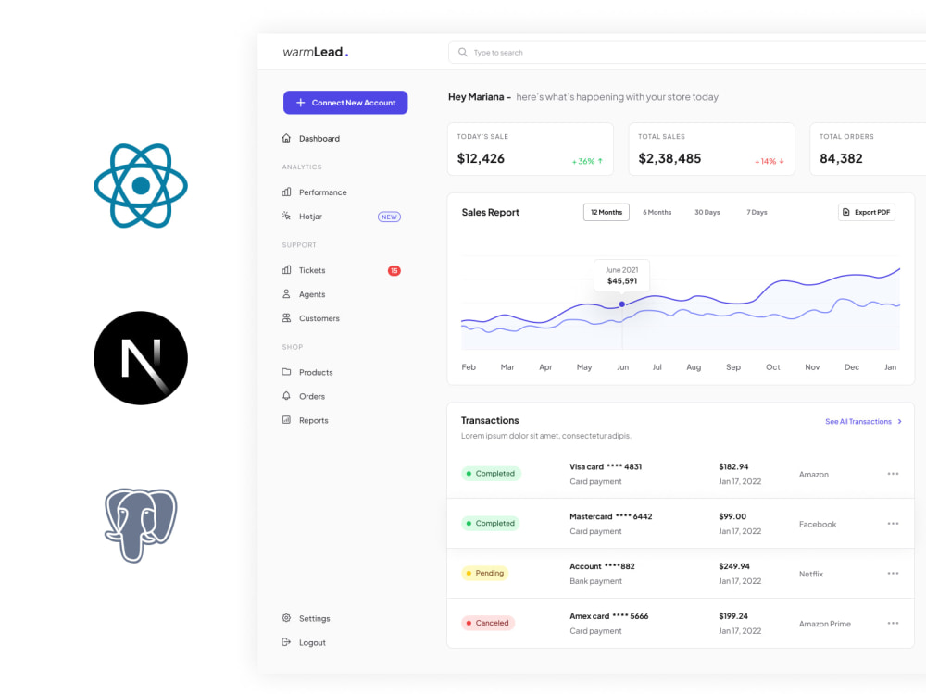Screen dimensions: 926x694
Task: Click the Total Sales card
Action: point(711,149)
